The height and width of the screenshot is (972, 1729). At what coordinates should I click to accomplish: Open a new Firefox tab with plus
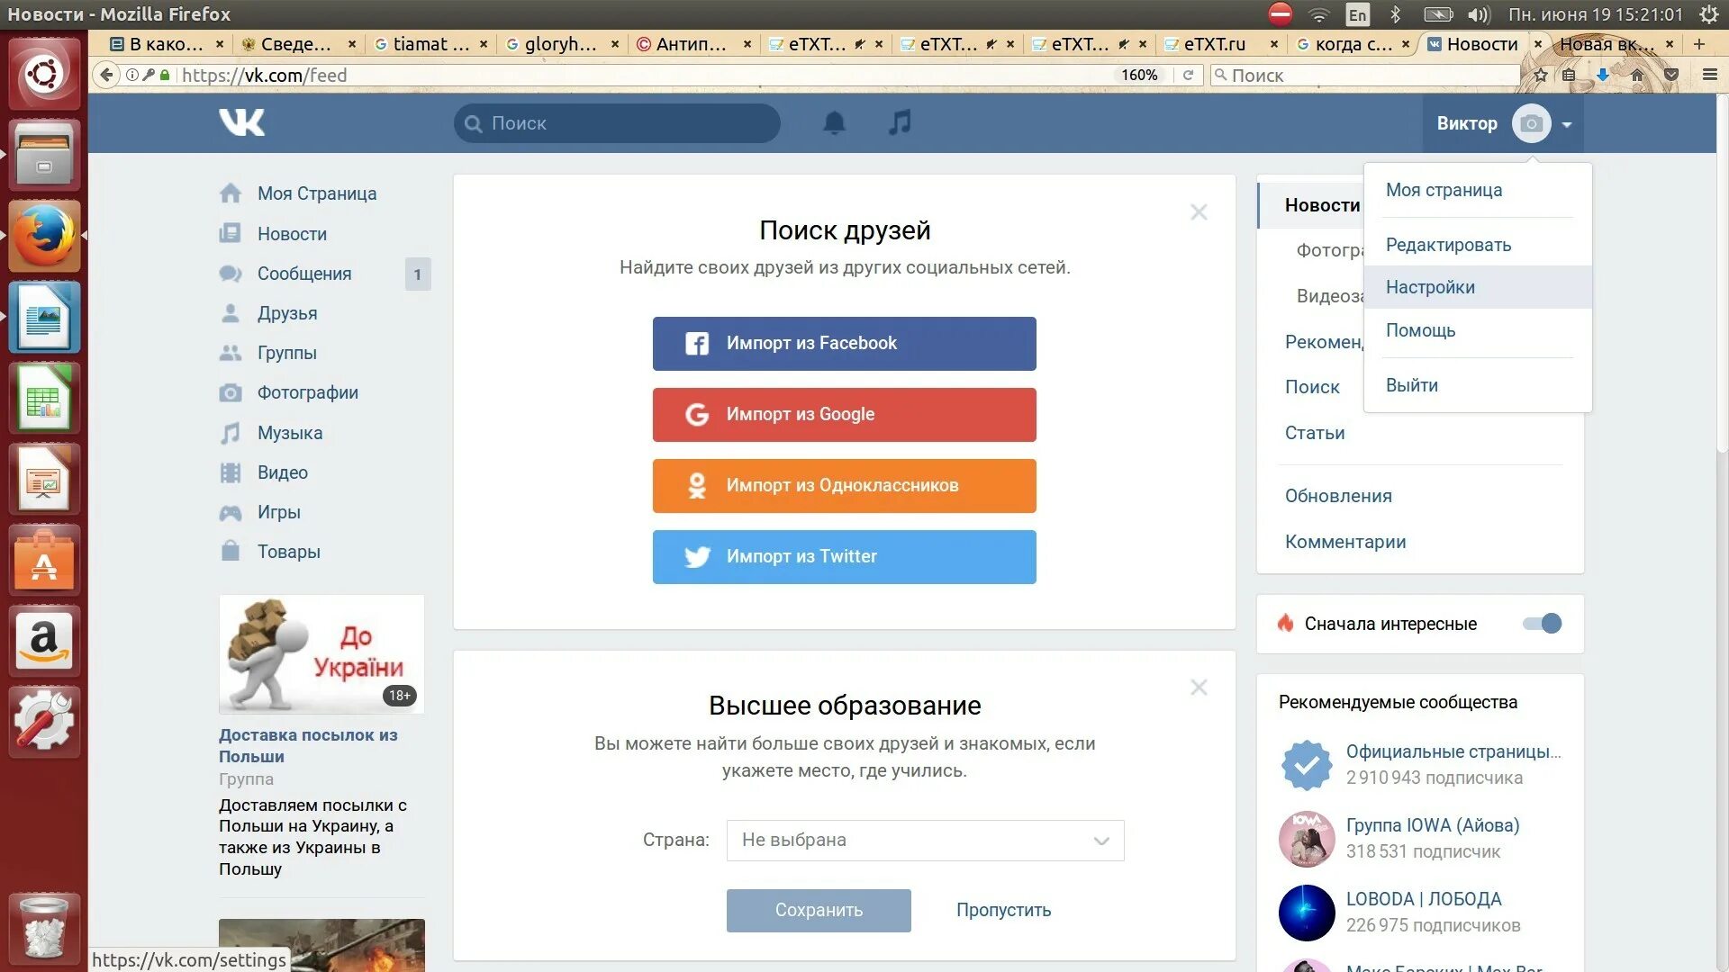(x=1699, y=43)
